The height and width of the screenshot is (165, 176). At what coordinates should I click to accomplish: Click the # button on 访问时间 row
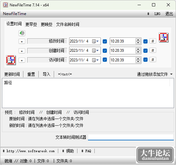pyautogui.click(x=153, y=59)
